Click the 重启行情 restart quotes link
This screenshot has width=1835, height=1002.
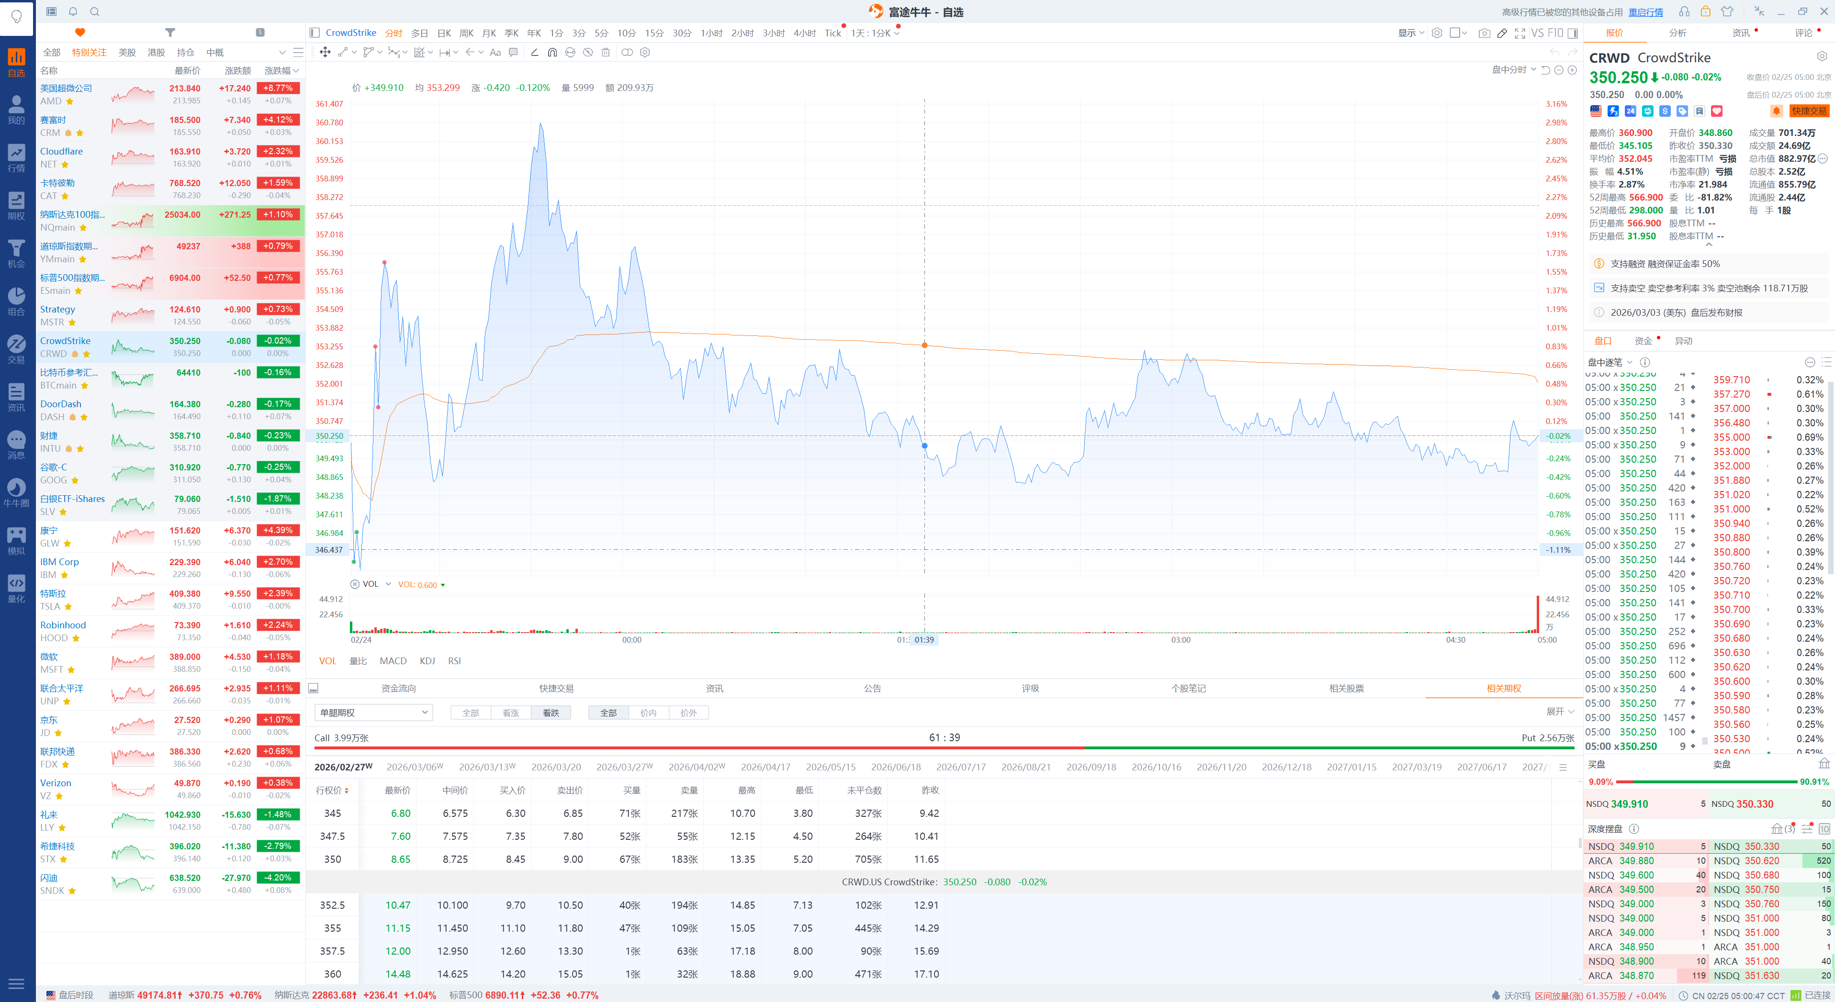[1645, 12]
